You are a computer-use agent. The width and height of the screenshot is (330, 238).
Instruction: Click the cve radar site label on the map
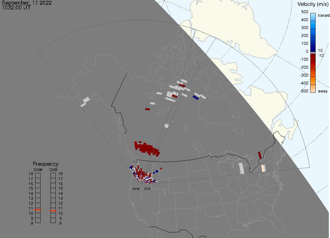(x=147, y=188)
